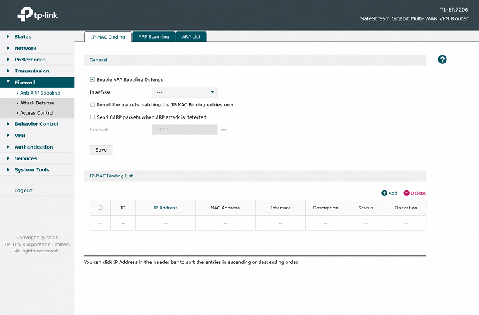The image size is (479, 315).
Task: Click the Interval input field
Action: point(184,130)
